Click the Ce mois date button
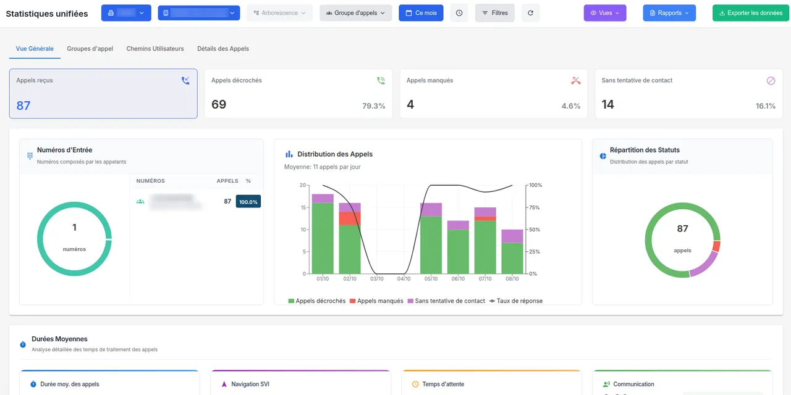Image resolution: width=791 pixels, height=395 pixels. 421,13
